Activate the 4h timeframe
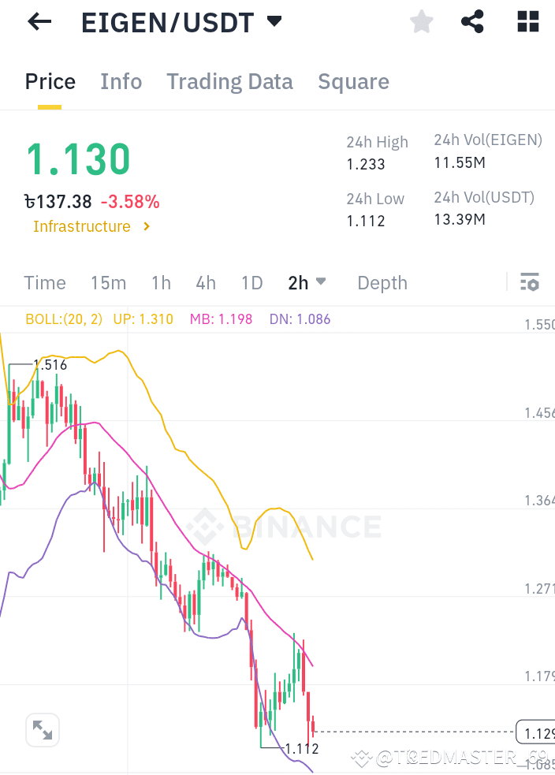This screenshot has width=555, height=775. (x=206, y=282)
